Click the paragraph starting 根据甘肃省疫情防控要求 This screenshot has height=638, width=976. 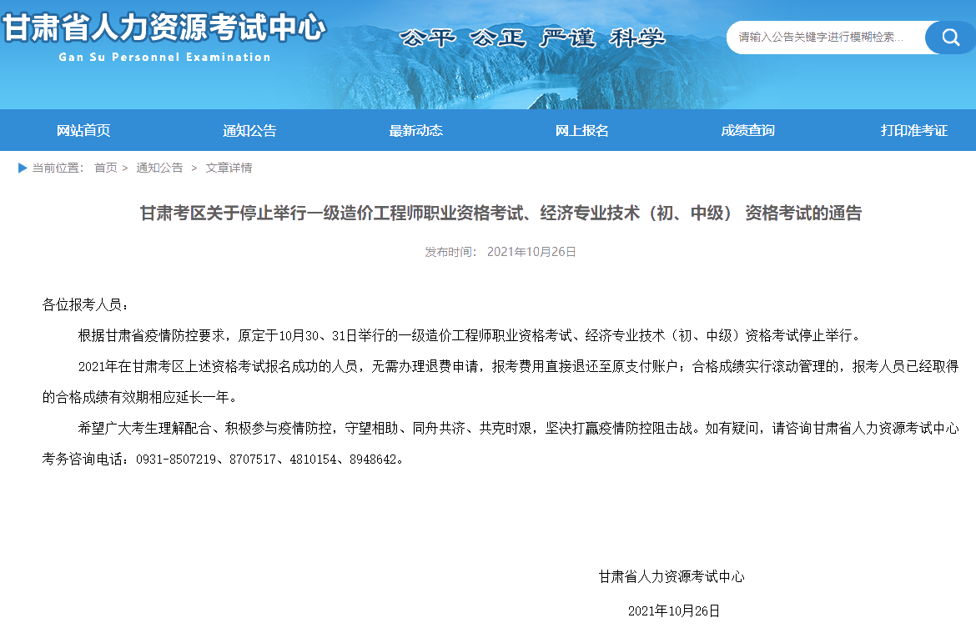470,335
